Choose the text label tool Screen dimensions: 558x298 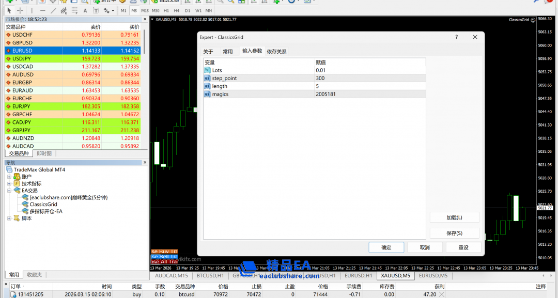click(85, 10)
